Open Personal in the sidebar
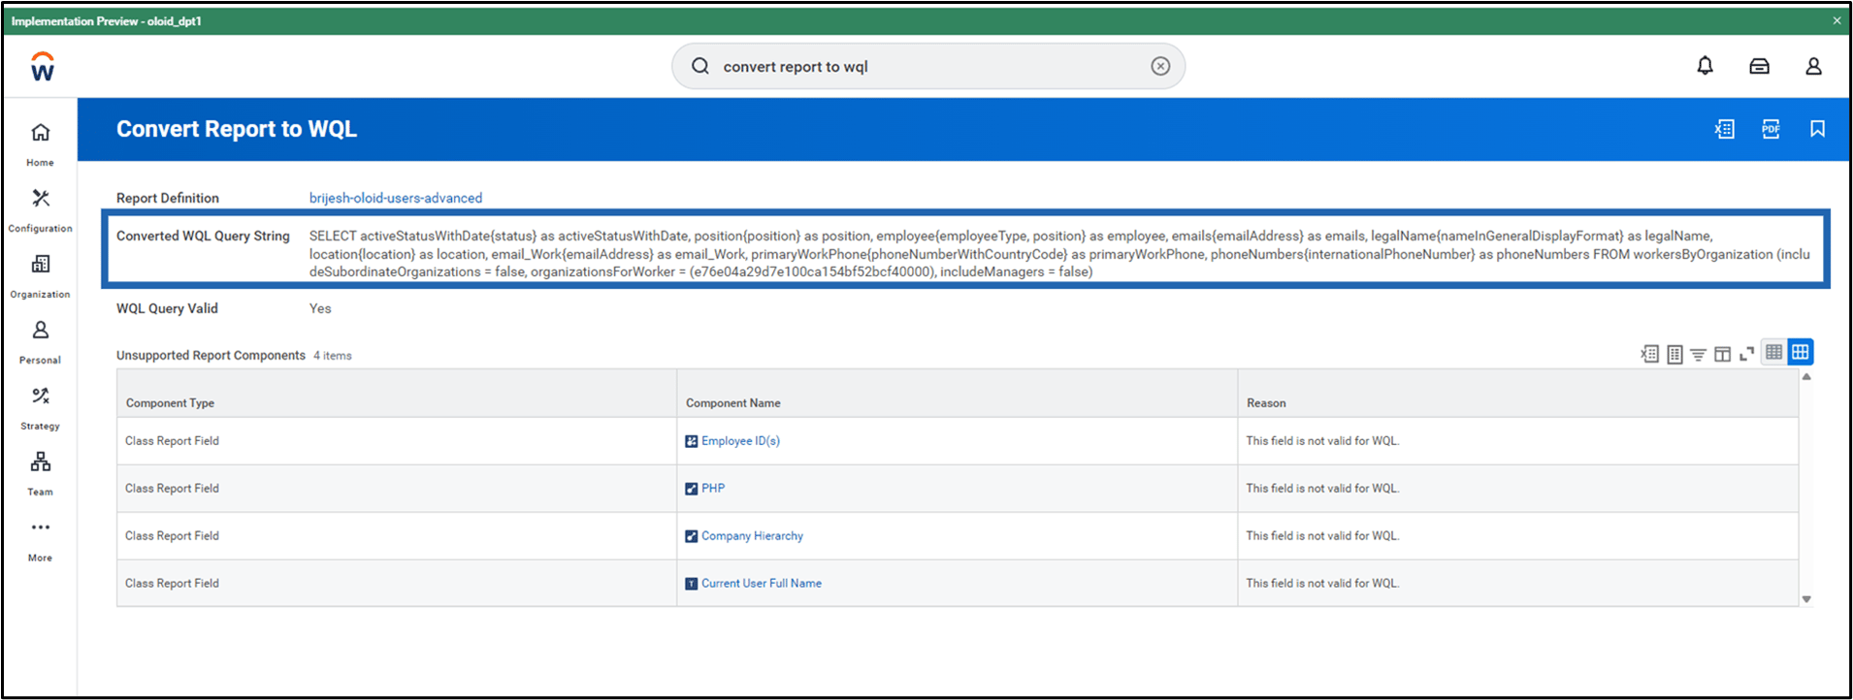The width and height of the screenshot is (1853, 700). [x=40, y=341]
